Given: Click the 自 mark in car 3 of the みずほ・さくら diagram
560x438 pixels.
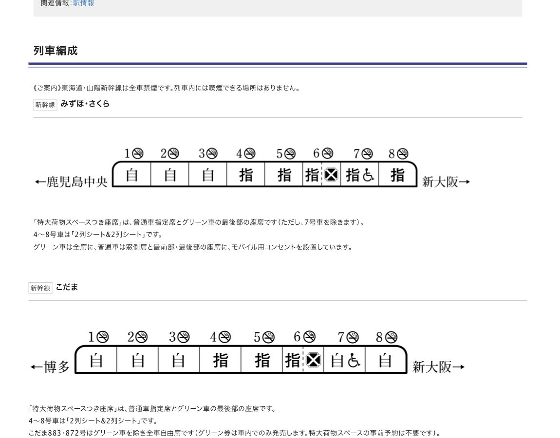Looking at the screenshot, I should [x=208, y=175].
